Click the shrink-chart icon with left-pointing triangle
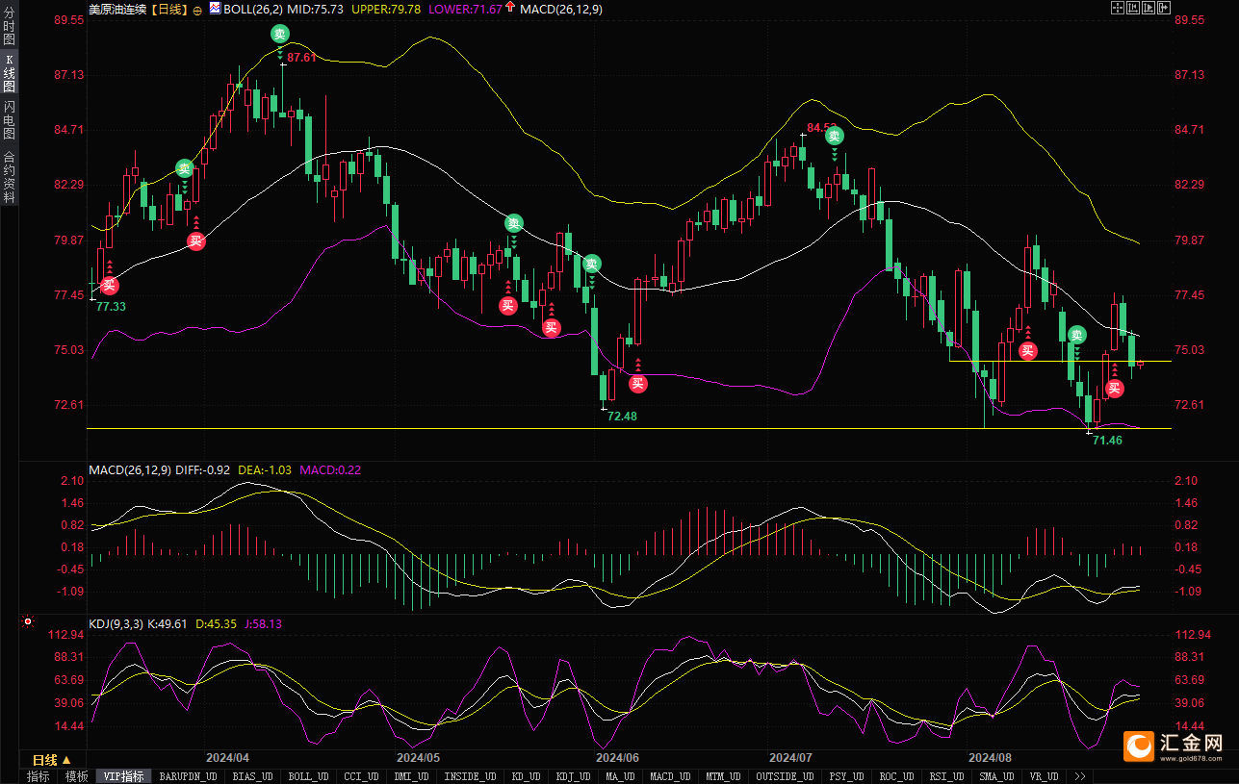 click(x=1133, y=8)
